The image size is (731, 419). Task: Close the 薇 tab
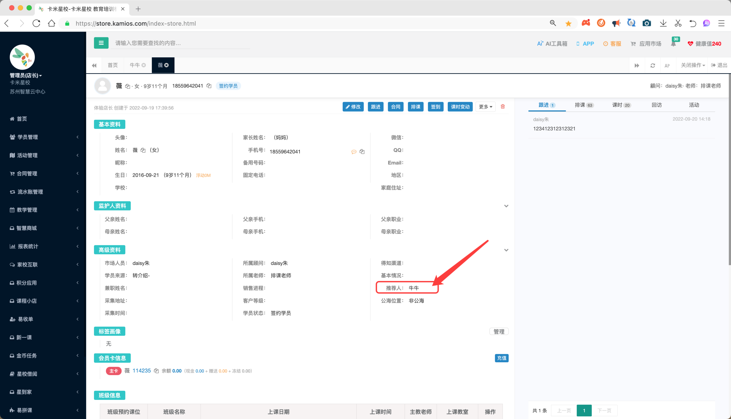(x=166, y=65)
